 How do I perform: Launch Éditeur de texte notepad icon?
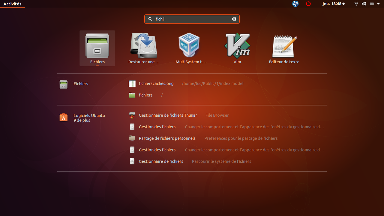coord(284,46)
